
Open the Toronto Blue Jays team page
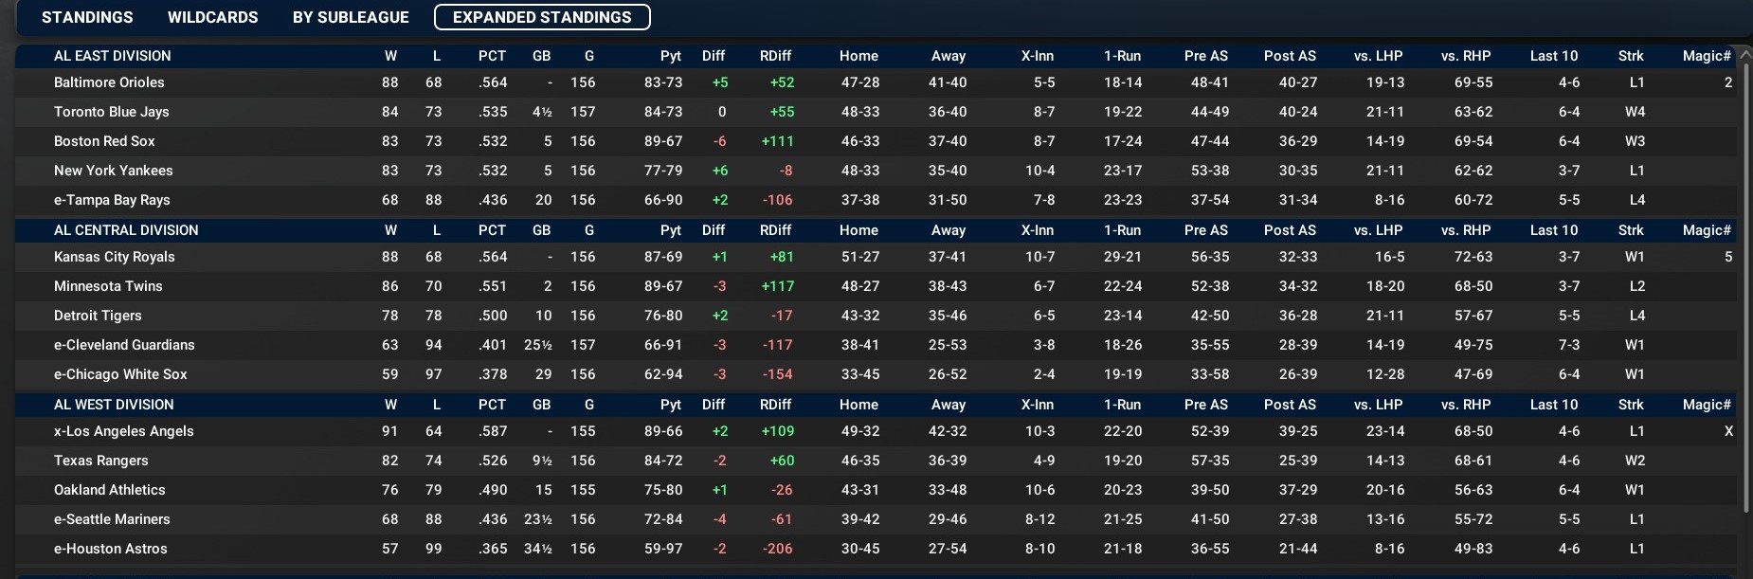(x=111, y=112)
